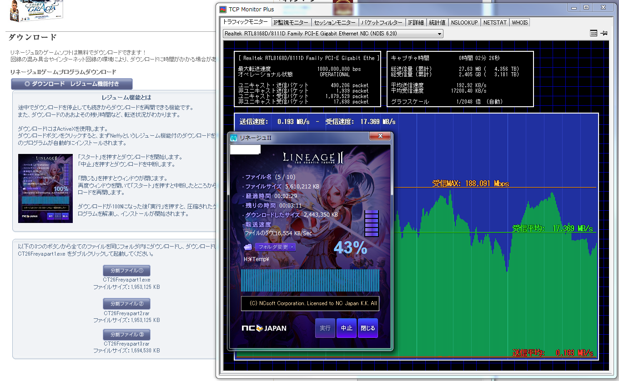Switch to the IP監視モニター tab
Screen dimensions: 619x381
[291, 22]
